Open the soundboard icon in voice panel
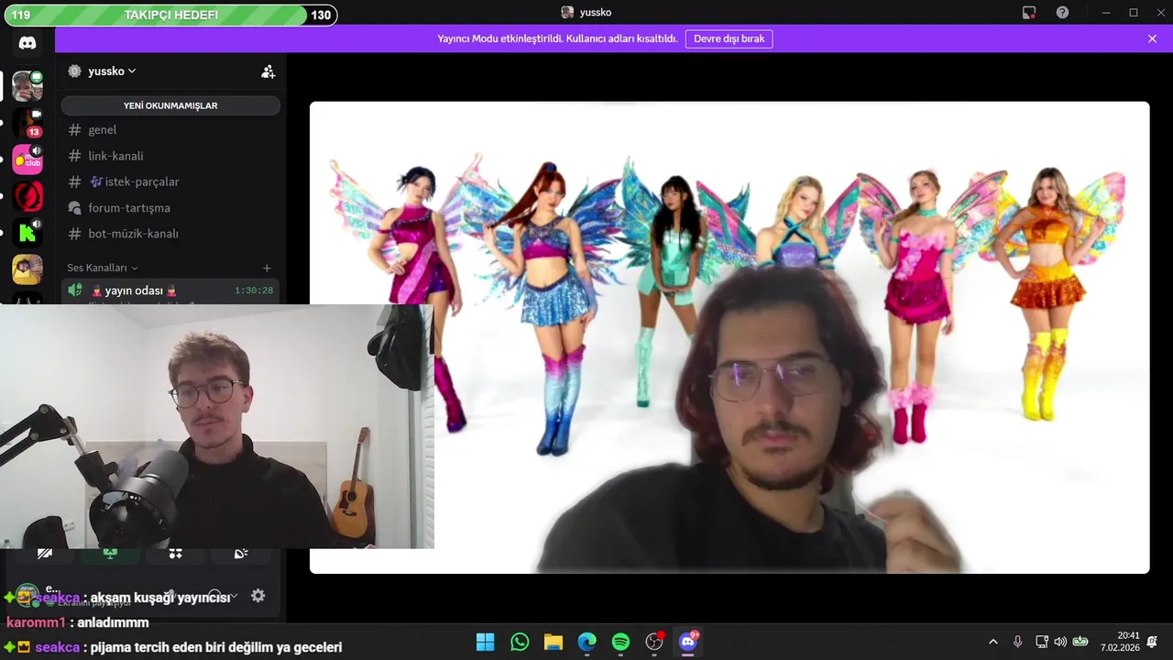Screen dimensions: 1173x660 [x=241, y=554]
